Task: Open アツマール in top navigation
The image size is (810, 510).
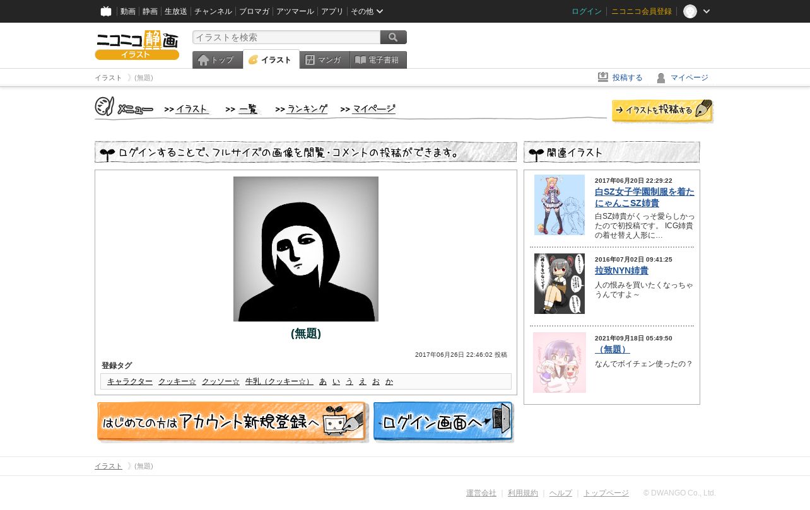Action: point(295,11)
